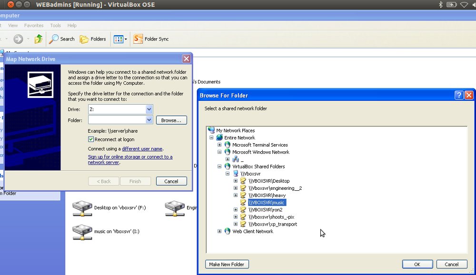Click the Entire Network globe icon

coord(219,137)
